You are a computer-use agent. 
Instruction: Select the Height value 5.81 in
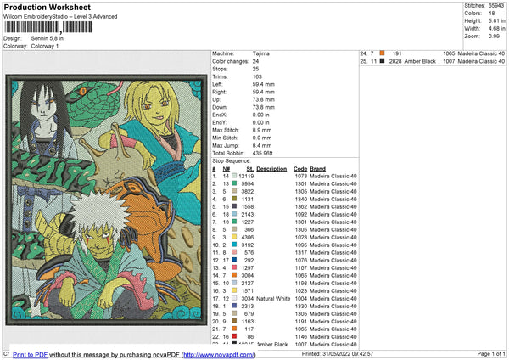[496, 20]
